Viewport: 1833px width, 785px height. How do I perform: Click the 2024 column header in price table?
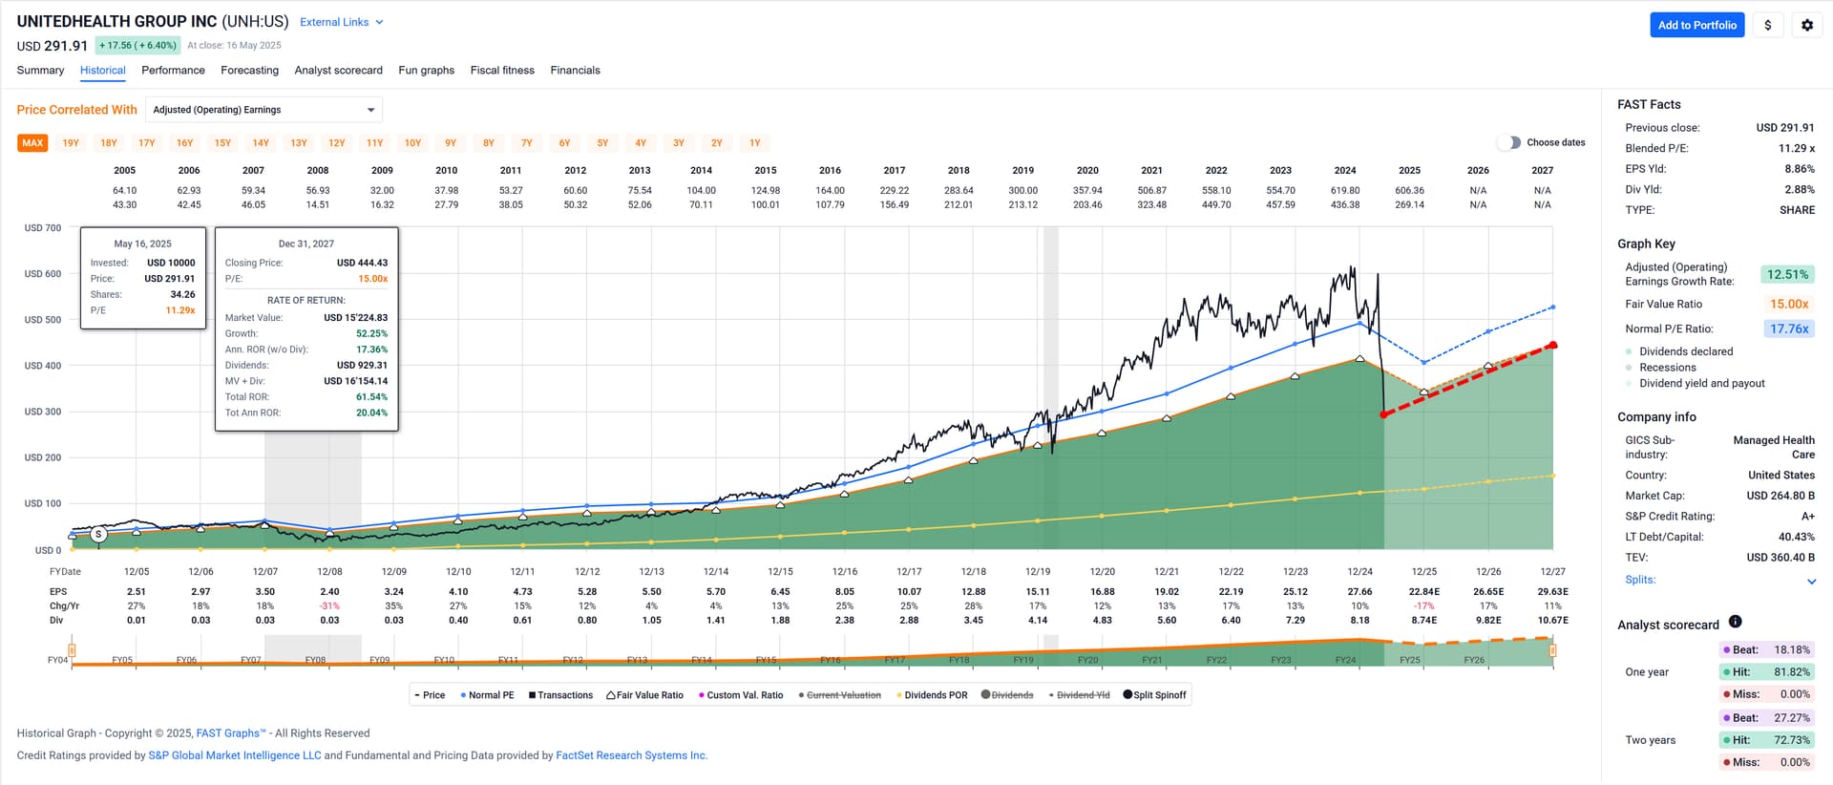(1344, 171)
